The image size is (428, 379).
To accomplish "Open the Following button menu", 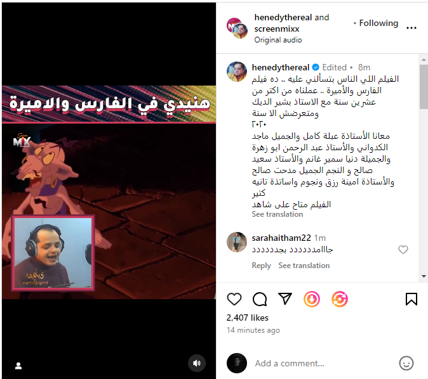I will point(378,23).
